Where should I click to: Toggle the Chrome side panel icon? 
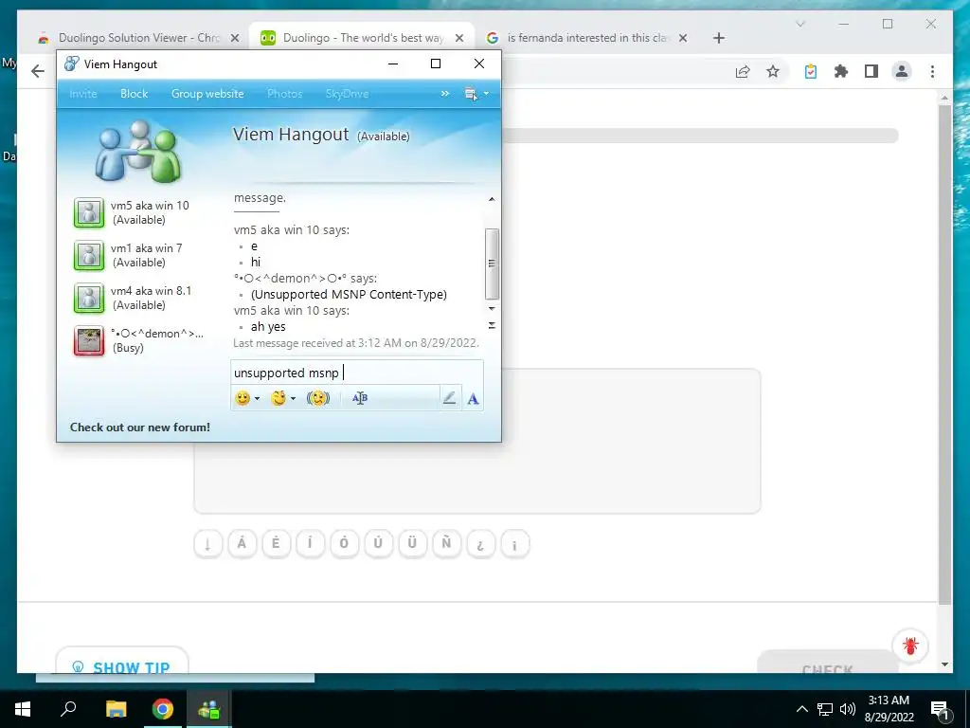click(871, 71)
